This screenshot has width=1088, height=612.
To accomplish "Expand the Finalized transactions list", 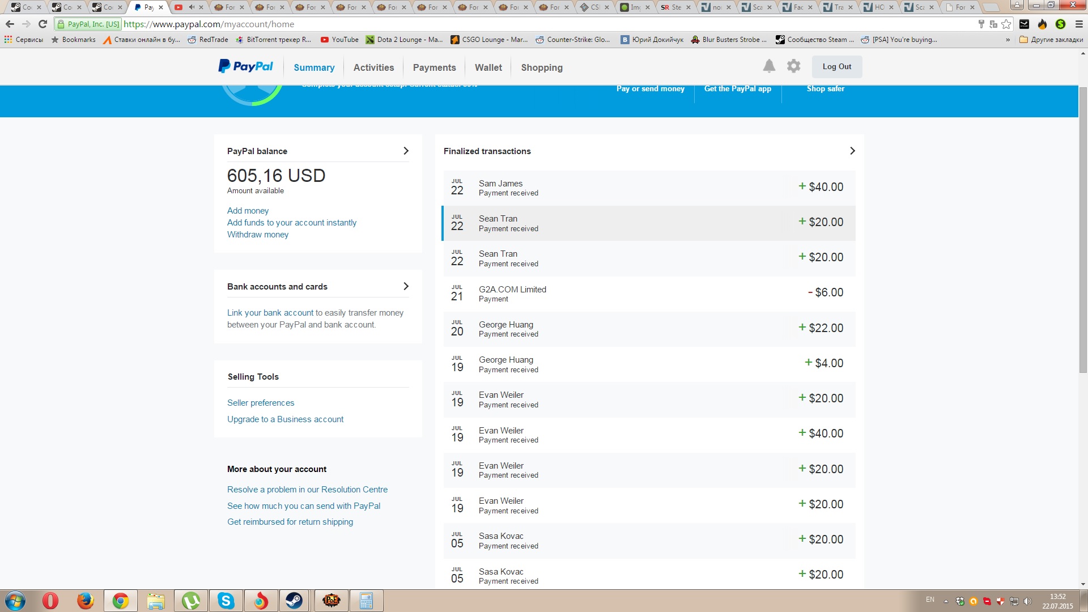I will point(852,151).
